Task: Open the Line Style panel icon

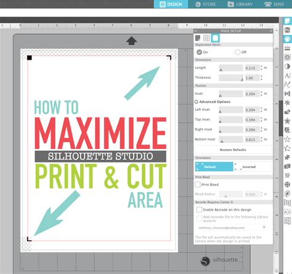Action: click(288, 48)
